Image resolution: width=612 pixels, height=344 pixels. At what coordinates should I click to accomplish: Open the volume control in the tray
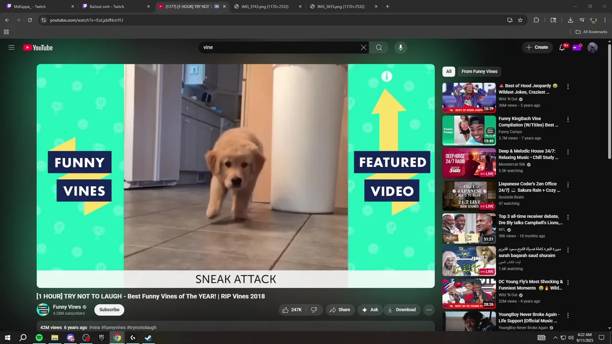570,338
